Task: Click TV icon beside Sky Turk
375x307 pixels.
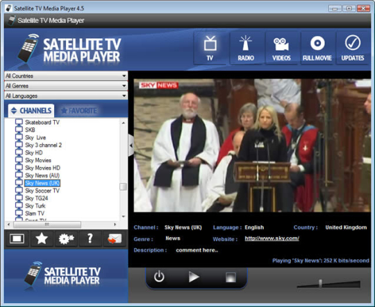Action: click(19, 205)
